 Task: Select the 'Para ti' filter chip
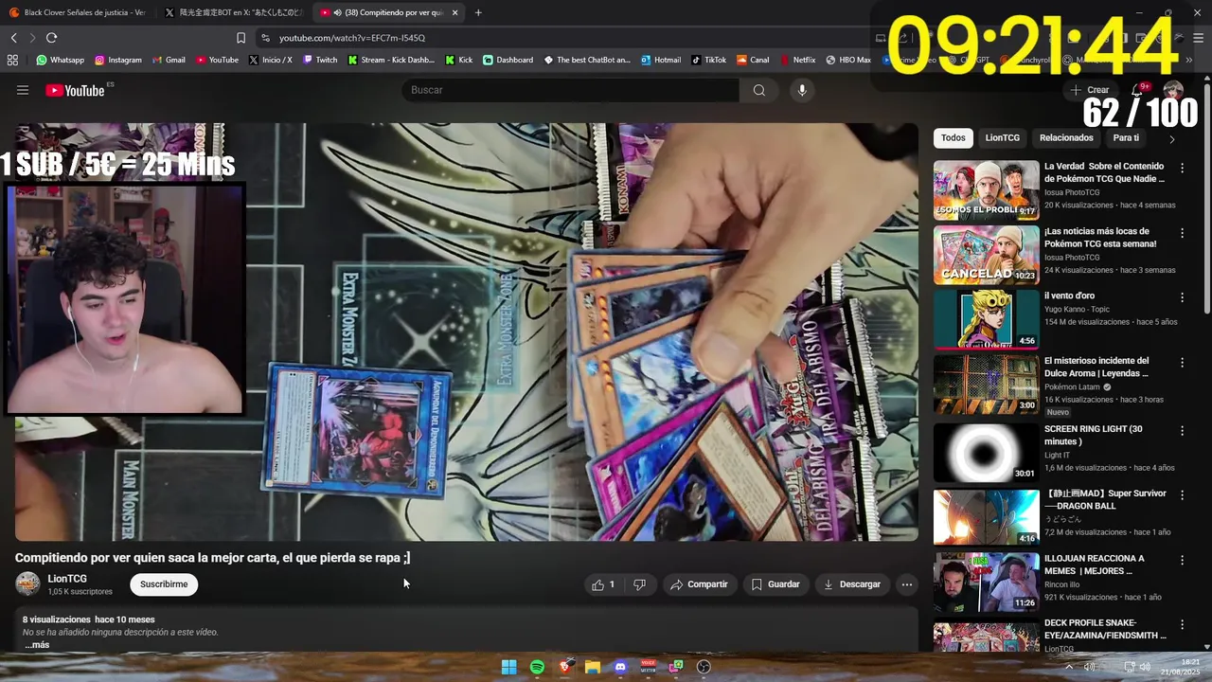pyautogui.click(x=1126, y=138)
